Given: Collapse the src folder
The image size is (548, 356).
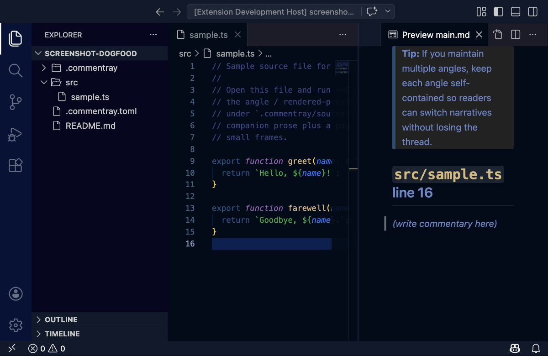Looking at the screenshot, I should 100,83.
